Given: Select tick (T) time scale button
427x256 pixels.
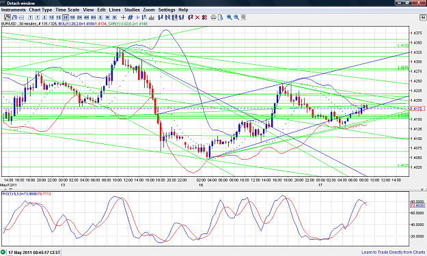Looking at the screenshot, I should click(x=31, y=18).
